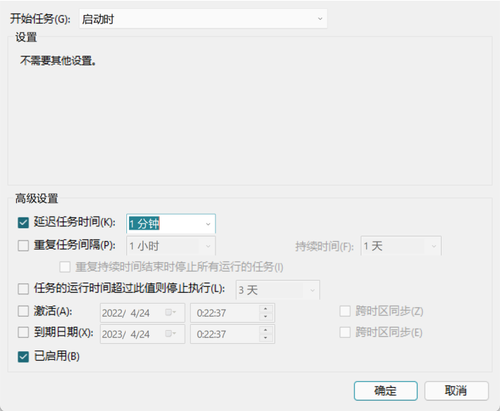The height and width of the screenshot is (411, 500).
Task: Open calendar picker for 2022/4/24 date
Action: (x=171, y=312)
